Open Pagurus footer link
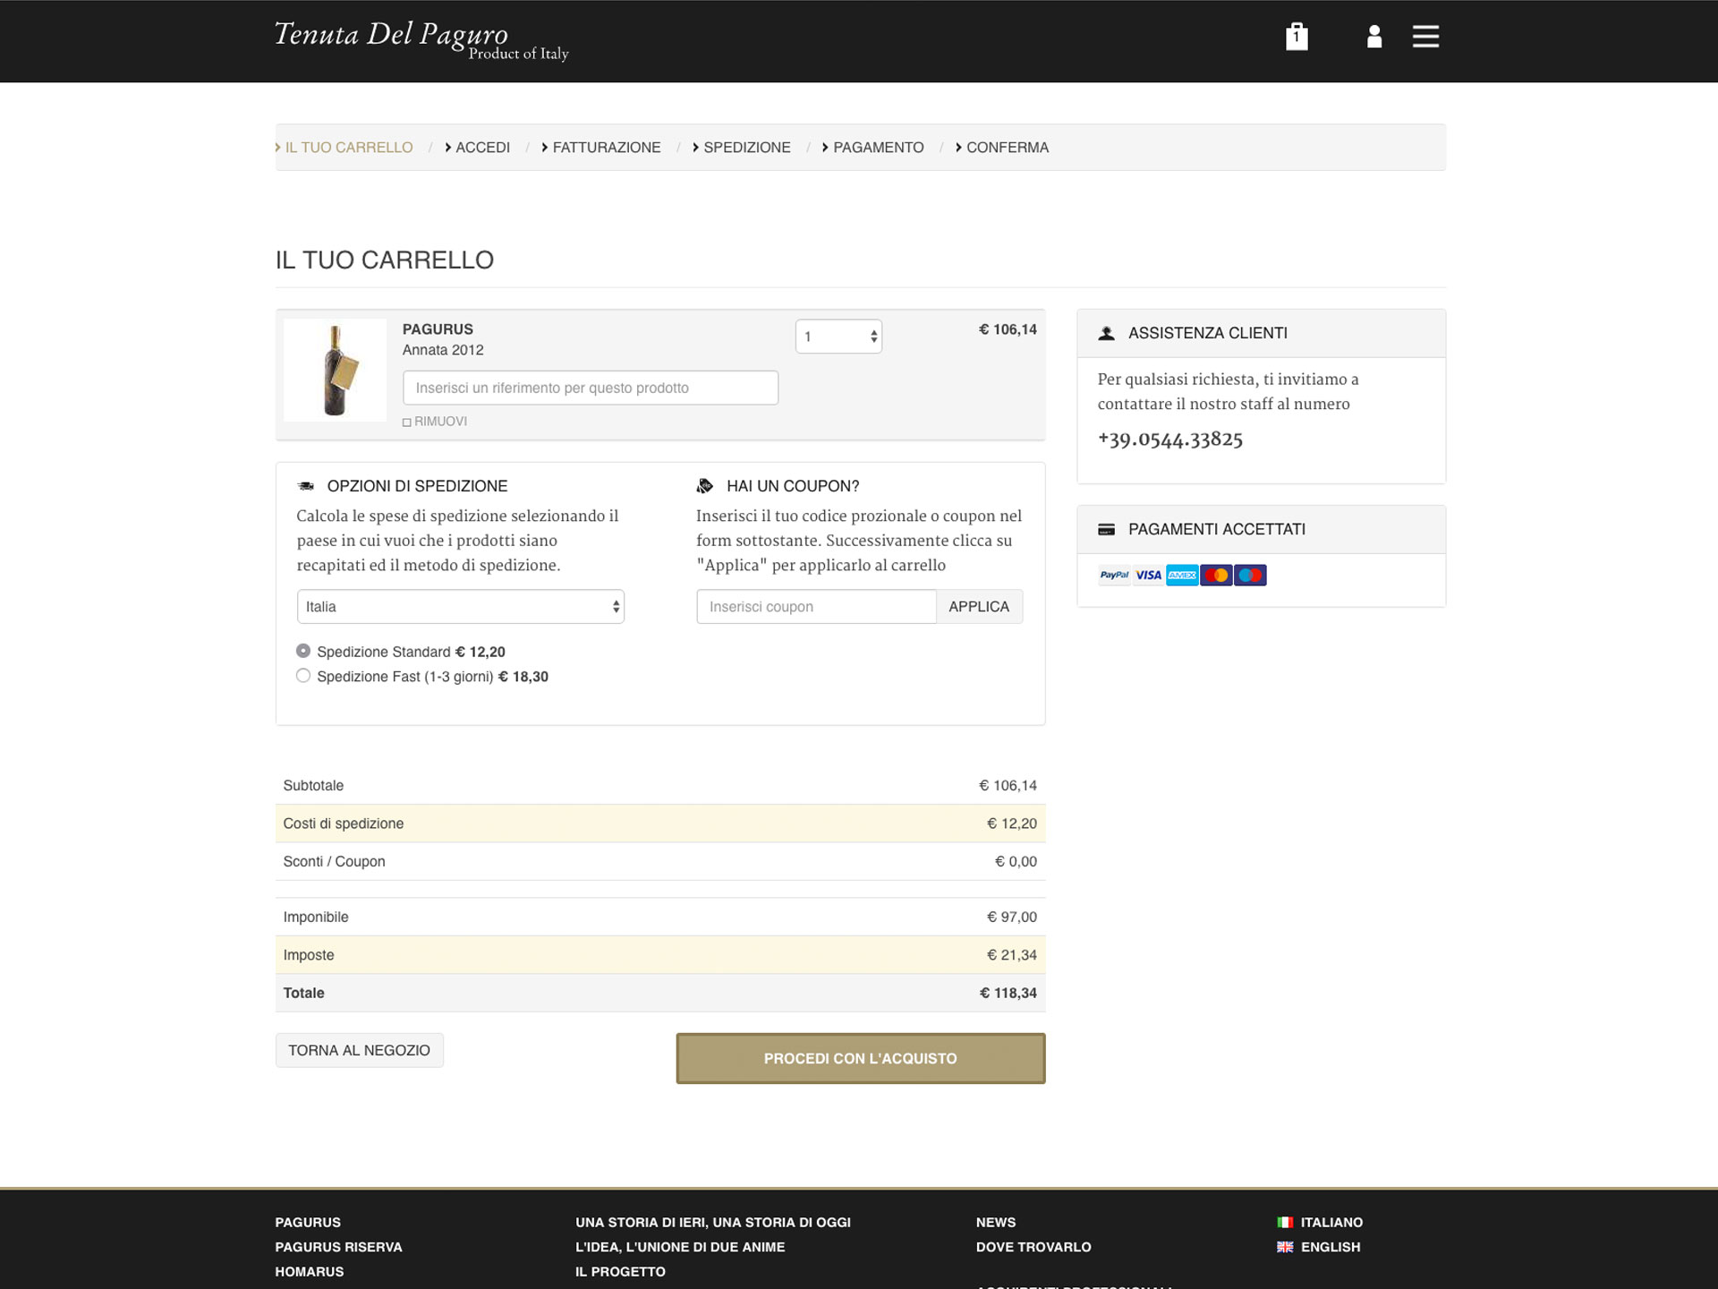The width and height of the screenshot is (1718, 1289). [x=308, y=1222]
